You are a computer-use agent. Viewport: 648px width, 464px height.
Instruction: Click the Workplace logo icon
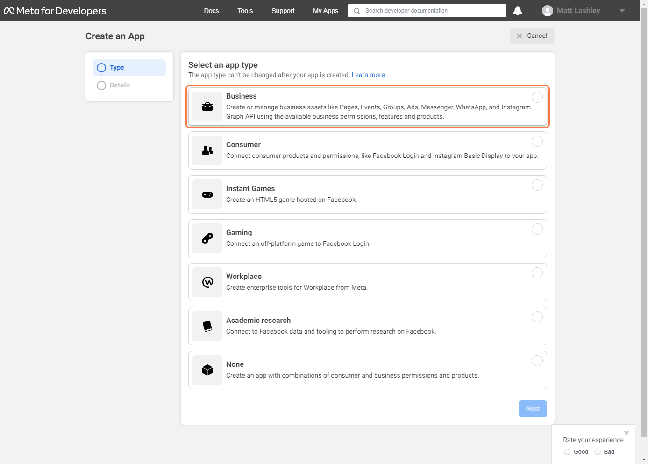click(207, 282)
